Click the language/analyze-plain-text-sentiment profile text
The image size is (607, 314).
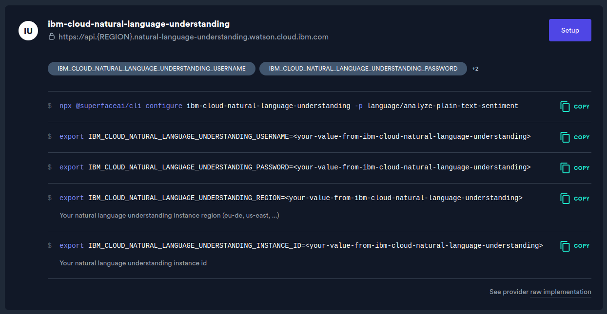(443, 106)
